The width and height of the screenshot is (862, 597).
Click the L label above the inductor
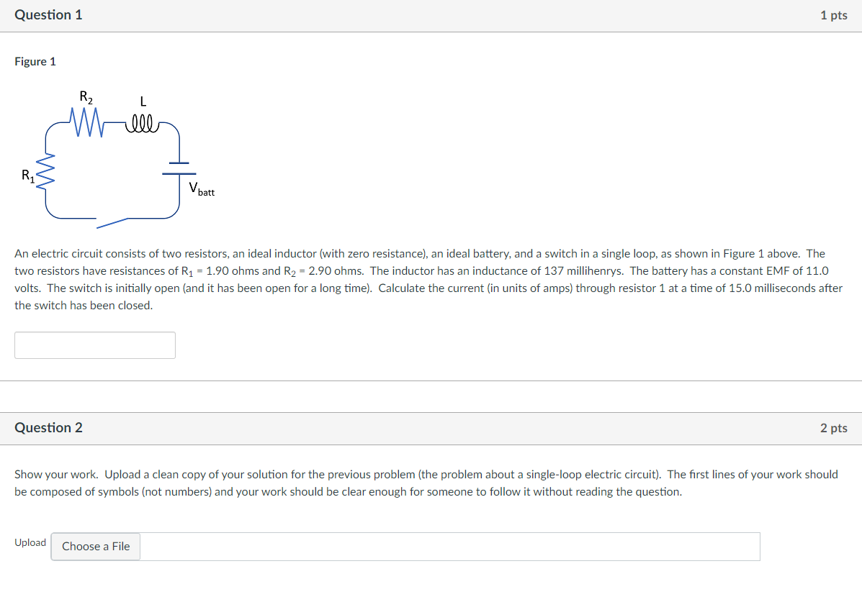(x=143, y=101)
